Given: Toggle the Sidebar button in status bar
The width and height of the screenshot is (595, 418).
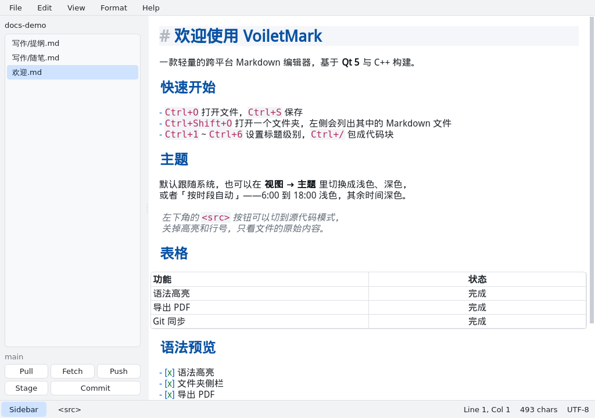Looking at the screenshot, I should coord(23,410).
